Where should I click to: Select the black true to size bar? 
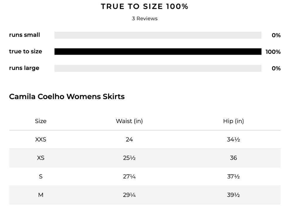(158, 52)
